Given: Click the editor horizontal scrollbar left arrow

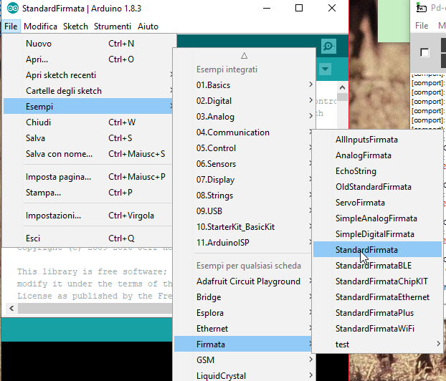Looking at the screenshot, I should coord(11,308).
